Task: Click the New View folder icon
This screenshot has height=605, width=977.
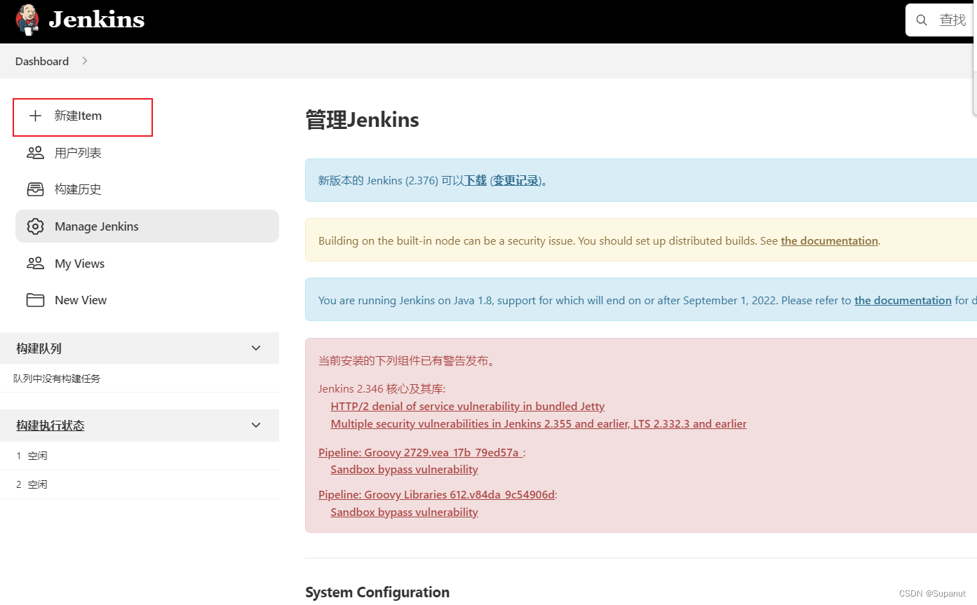Action: [35, 300]
